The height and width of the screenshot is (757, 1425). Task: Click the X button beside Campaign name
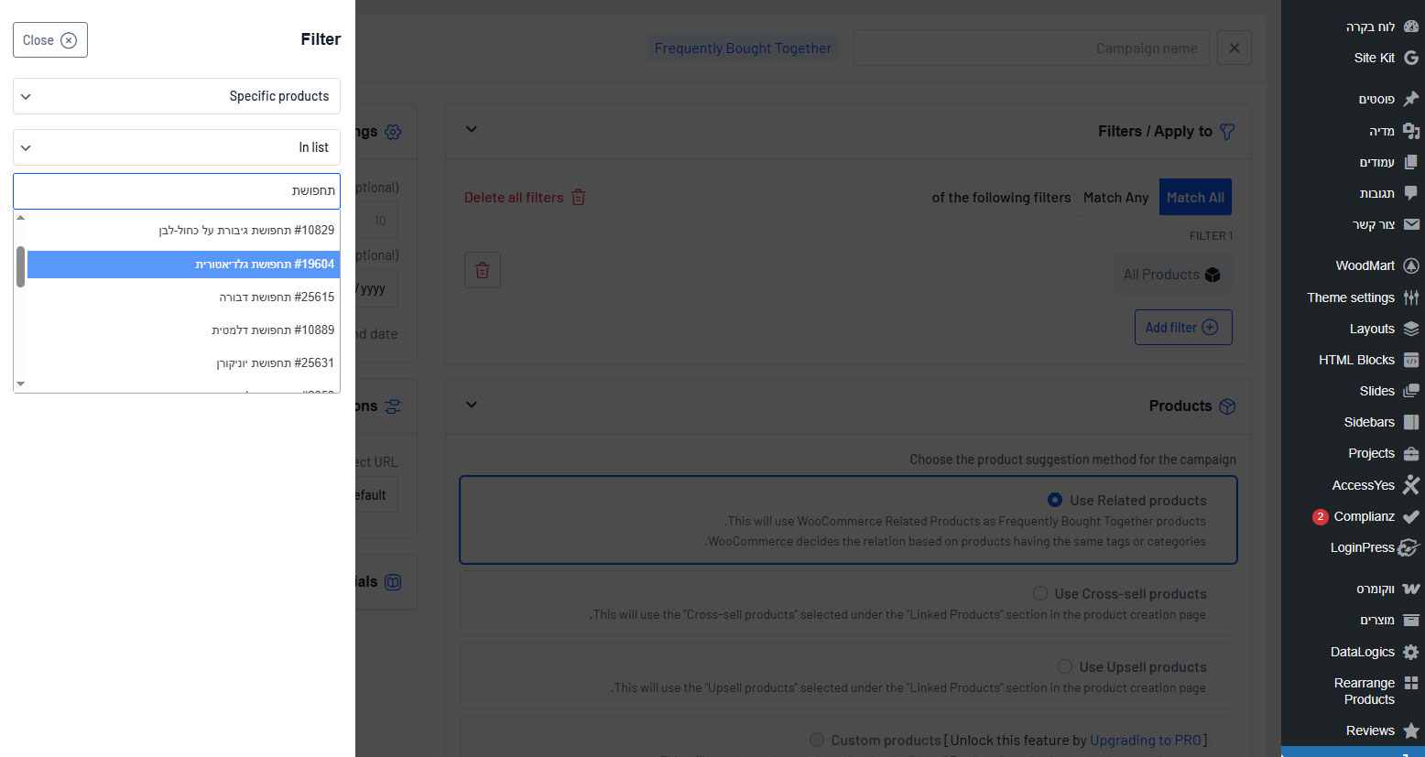pos(1234,48)
